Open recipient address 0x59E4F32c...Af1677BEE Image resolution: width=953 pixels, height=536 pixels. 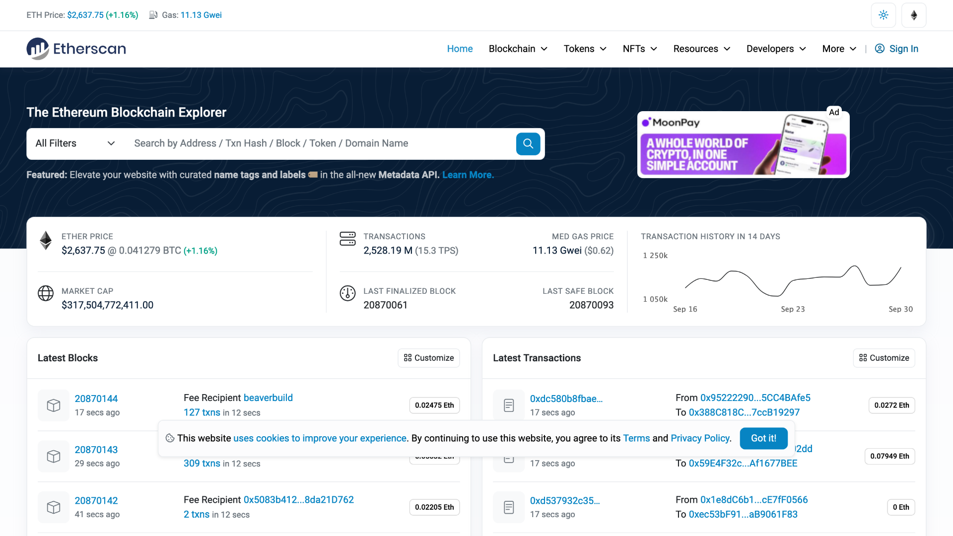tap(743, 463)
